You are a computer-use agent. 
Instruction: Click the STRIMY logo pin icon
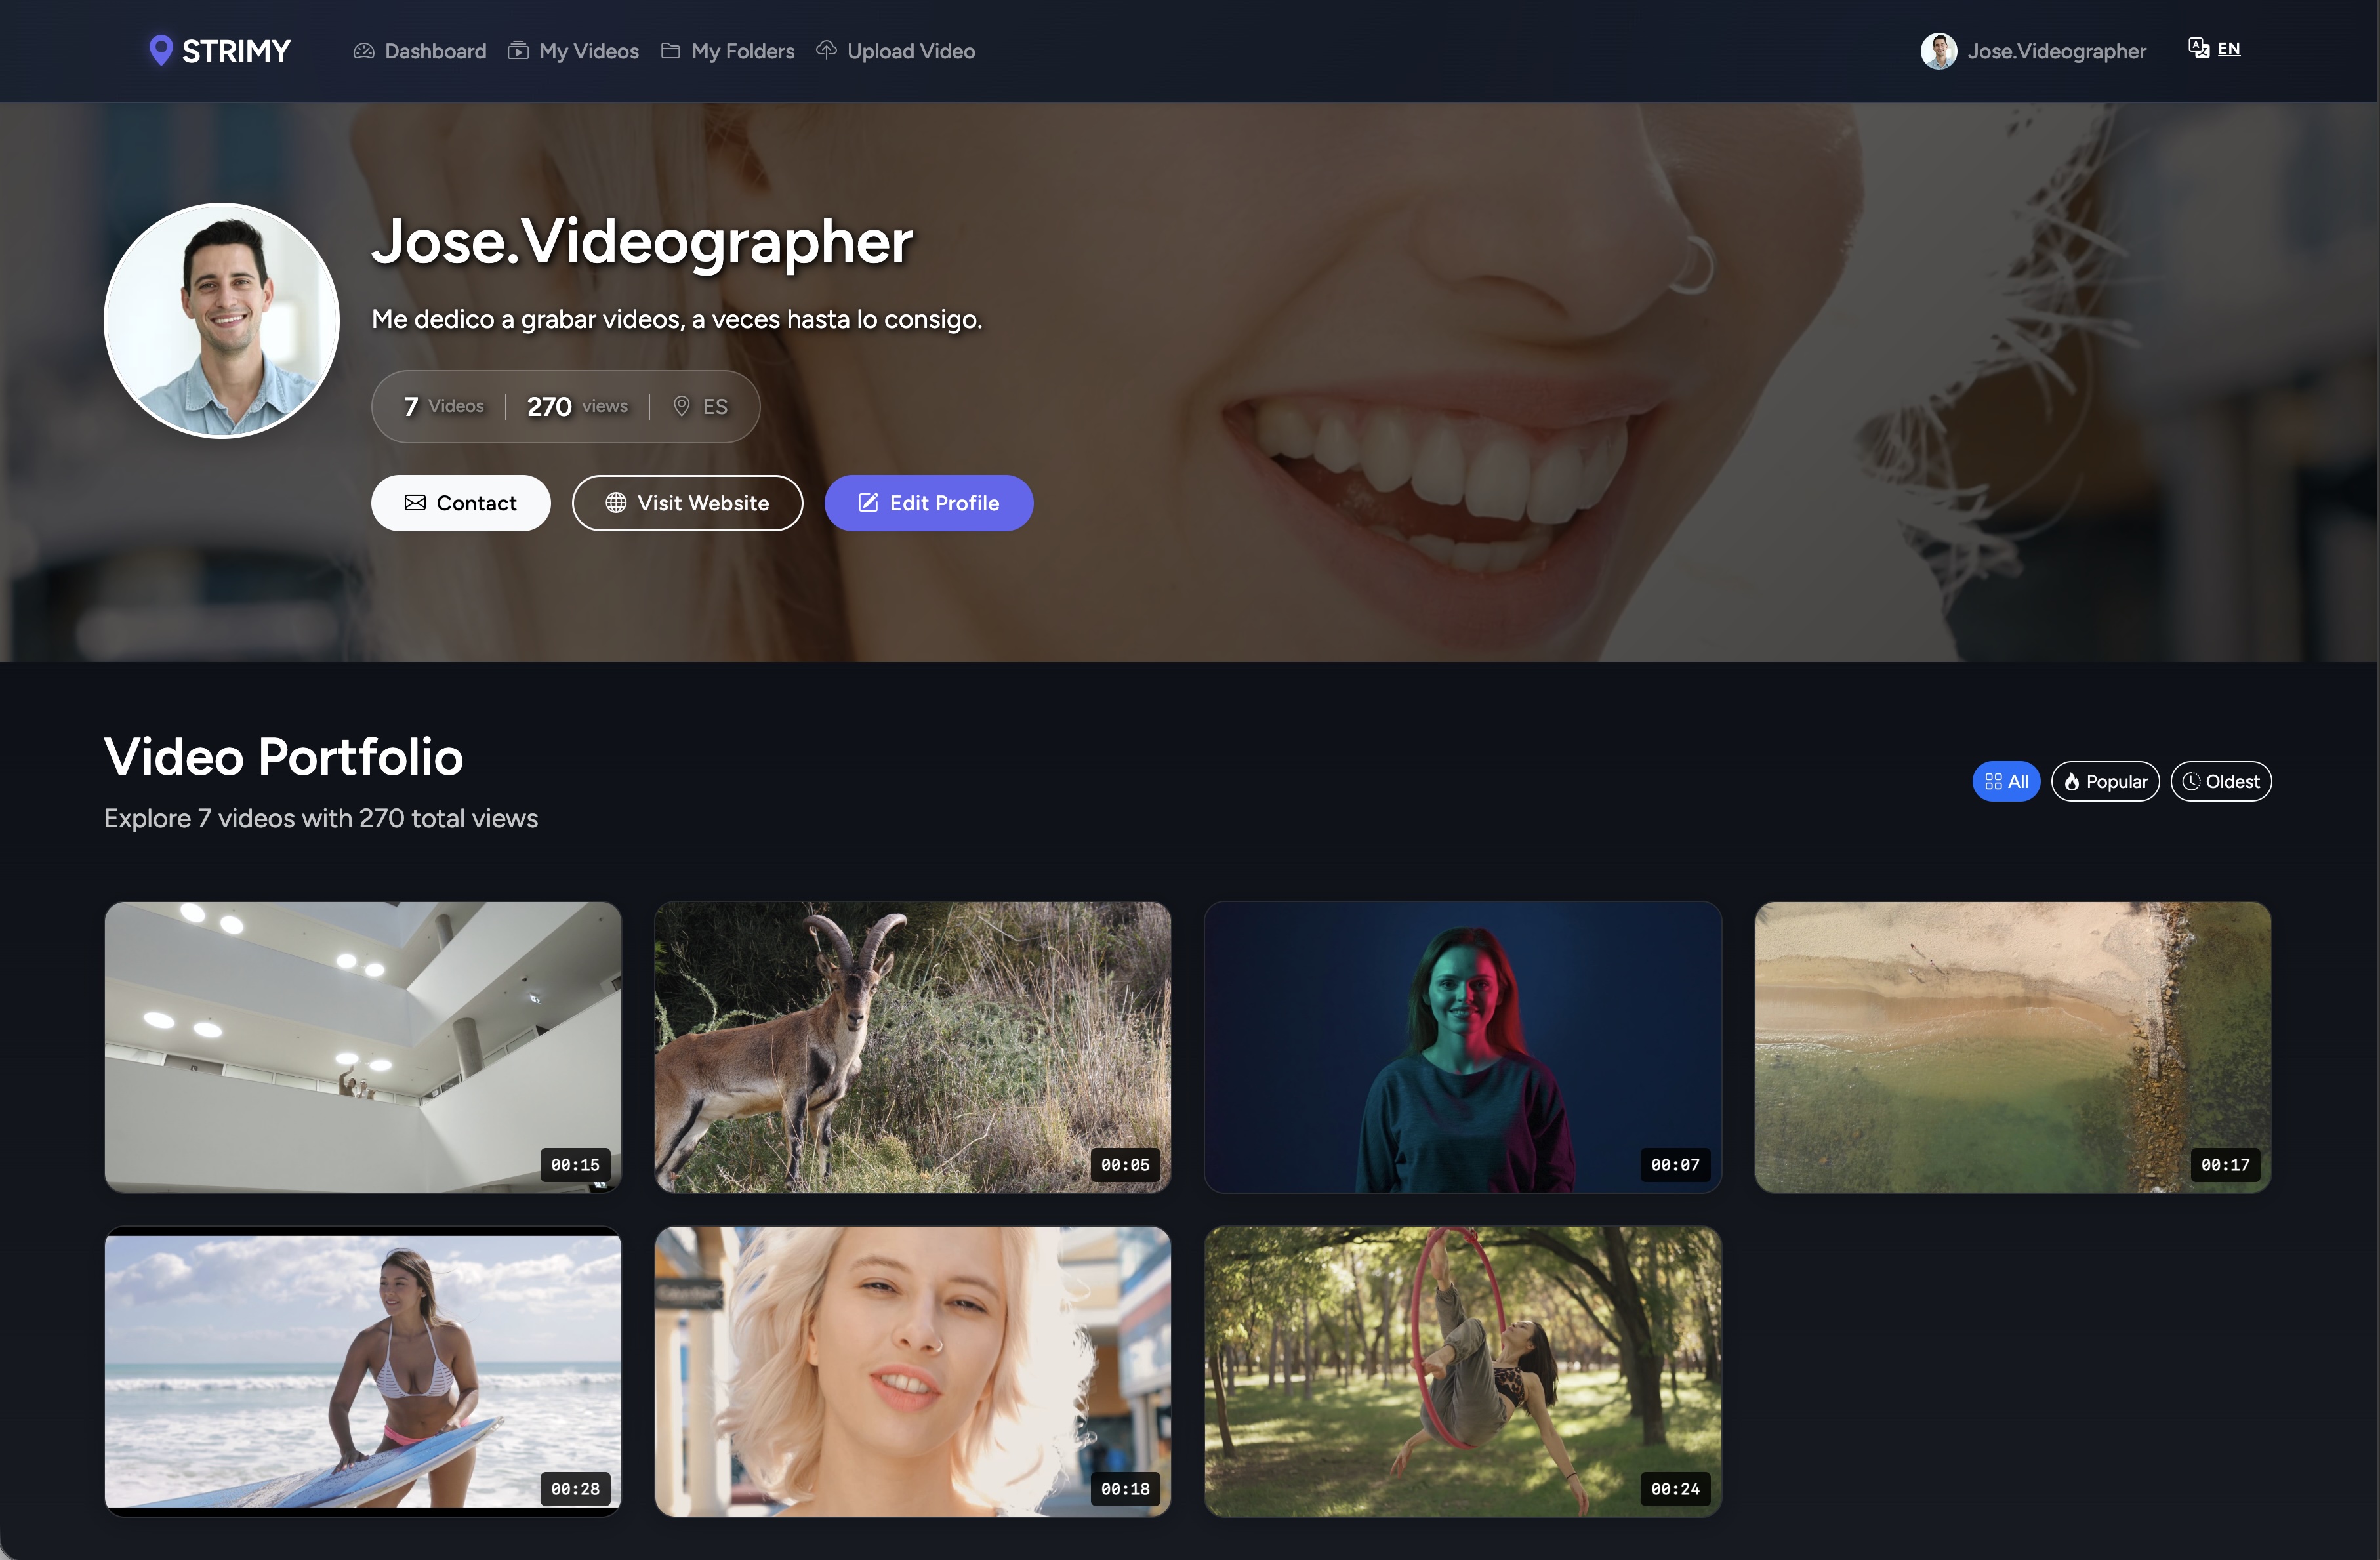(160, 50)
